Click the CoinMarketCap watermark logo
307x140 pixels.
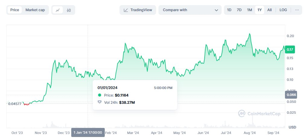[241, 113]
